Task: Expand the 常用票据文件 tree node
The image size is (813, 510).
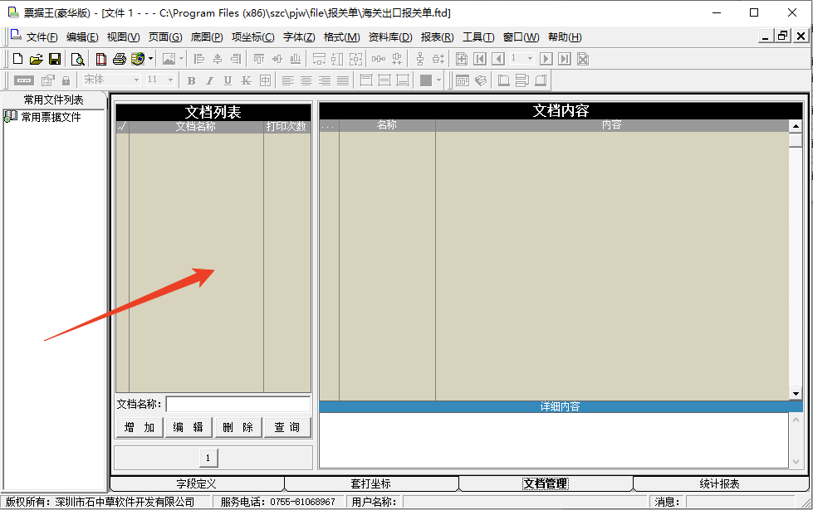Action: 10,117
